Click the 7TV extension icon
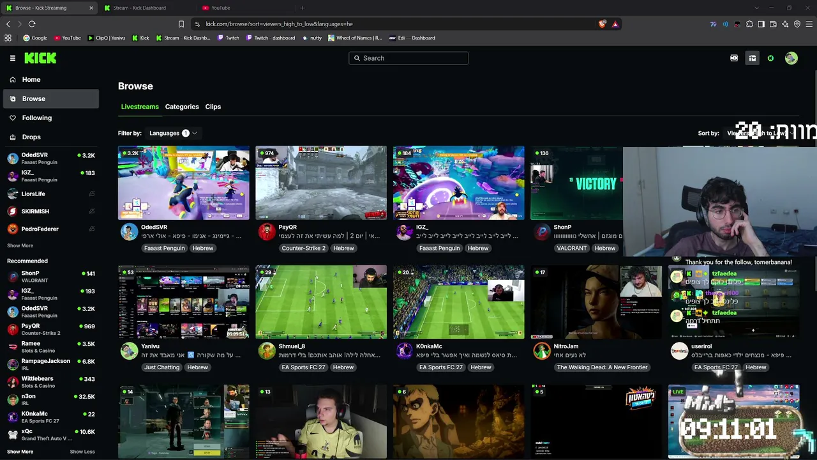Image resolution: width=817 pixels, height=460 pixels. (x=713, y=24)
